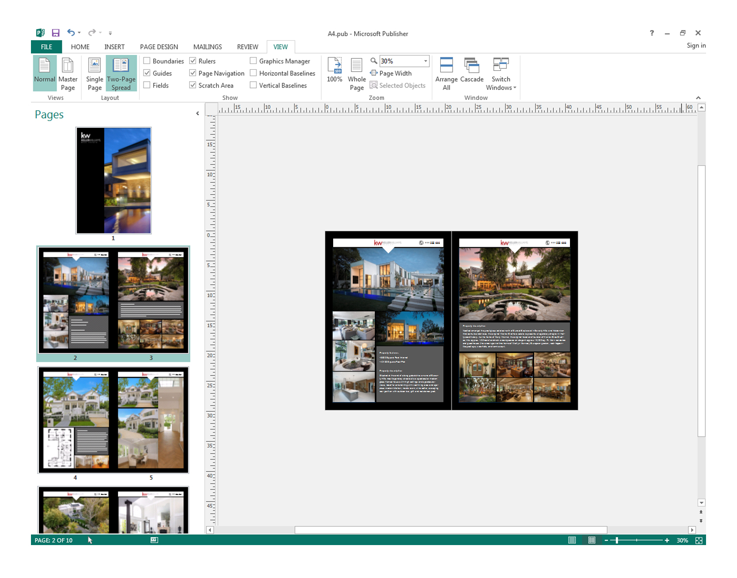The image size is (737, 578).
Task: Collapse the Pages panel with the chevron
Action: click(197, 113)
